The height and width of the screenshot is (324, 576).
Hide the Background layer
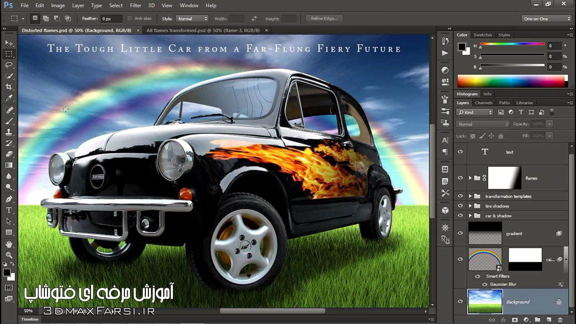[460, 301]
